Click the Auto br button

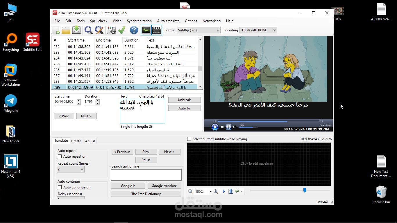tap(184, 108)
